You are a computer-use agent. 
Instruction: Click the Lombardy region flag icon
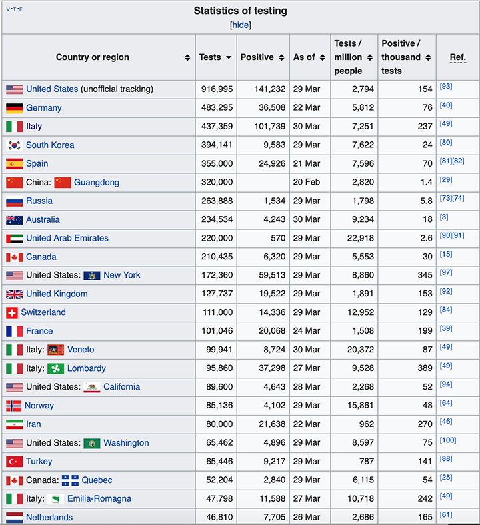pos(55,369)
